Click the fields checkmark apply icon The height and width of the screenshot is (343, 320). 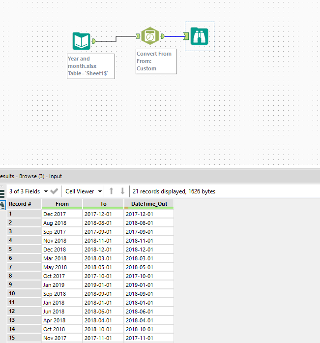click(x=54, y=191)
